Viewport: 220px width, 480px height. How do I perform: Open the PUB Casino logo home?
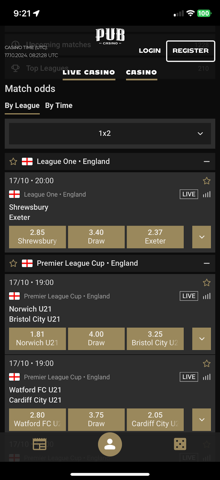110,36
